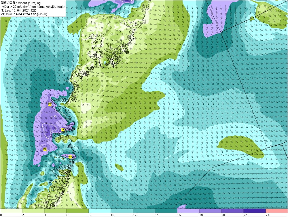
Task: Click the 6–8 m/s olive green legend swatch
Action: pyautogui.click(x=77, y=211)
